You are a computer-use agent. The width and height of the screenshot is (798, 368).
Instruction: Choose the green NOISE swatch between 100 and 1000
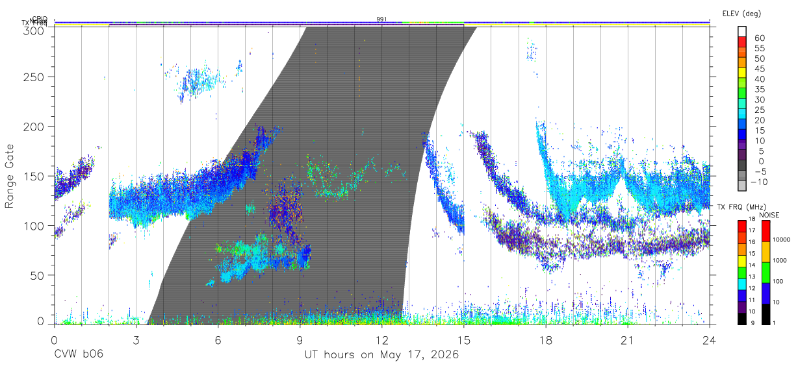tap(766, 272)
